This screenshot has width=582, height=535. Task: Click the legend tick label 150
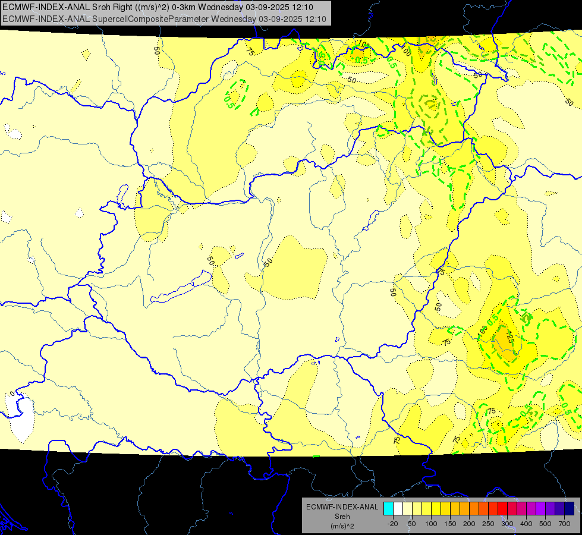coord(450,524)
